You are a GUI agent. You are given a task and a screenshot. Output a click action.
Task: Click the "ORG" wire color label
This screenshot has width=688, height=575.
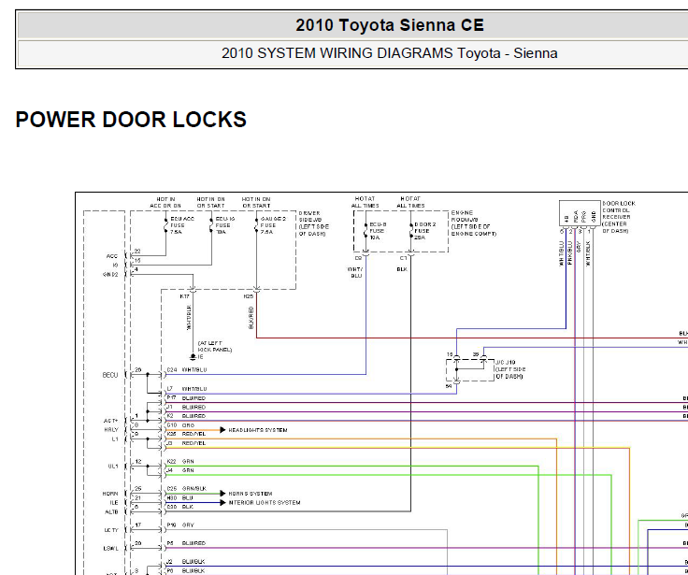pos(188,425)
